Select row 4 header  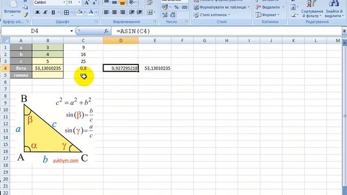point(5,68)
